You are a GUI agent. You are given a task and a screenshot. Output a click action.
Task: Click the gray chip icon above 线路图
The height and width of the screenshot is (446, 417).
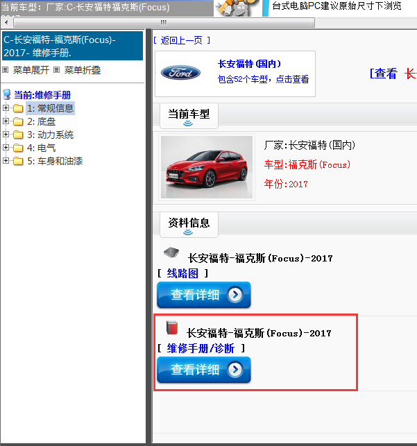pos(171,252)
